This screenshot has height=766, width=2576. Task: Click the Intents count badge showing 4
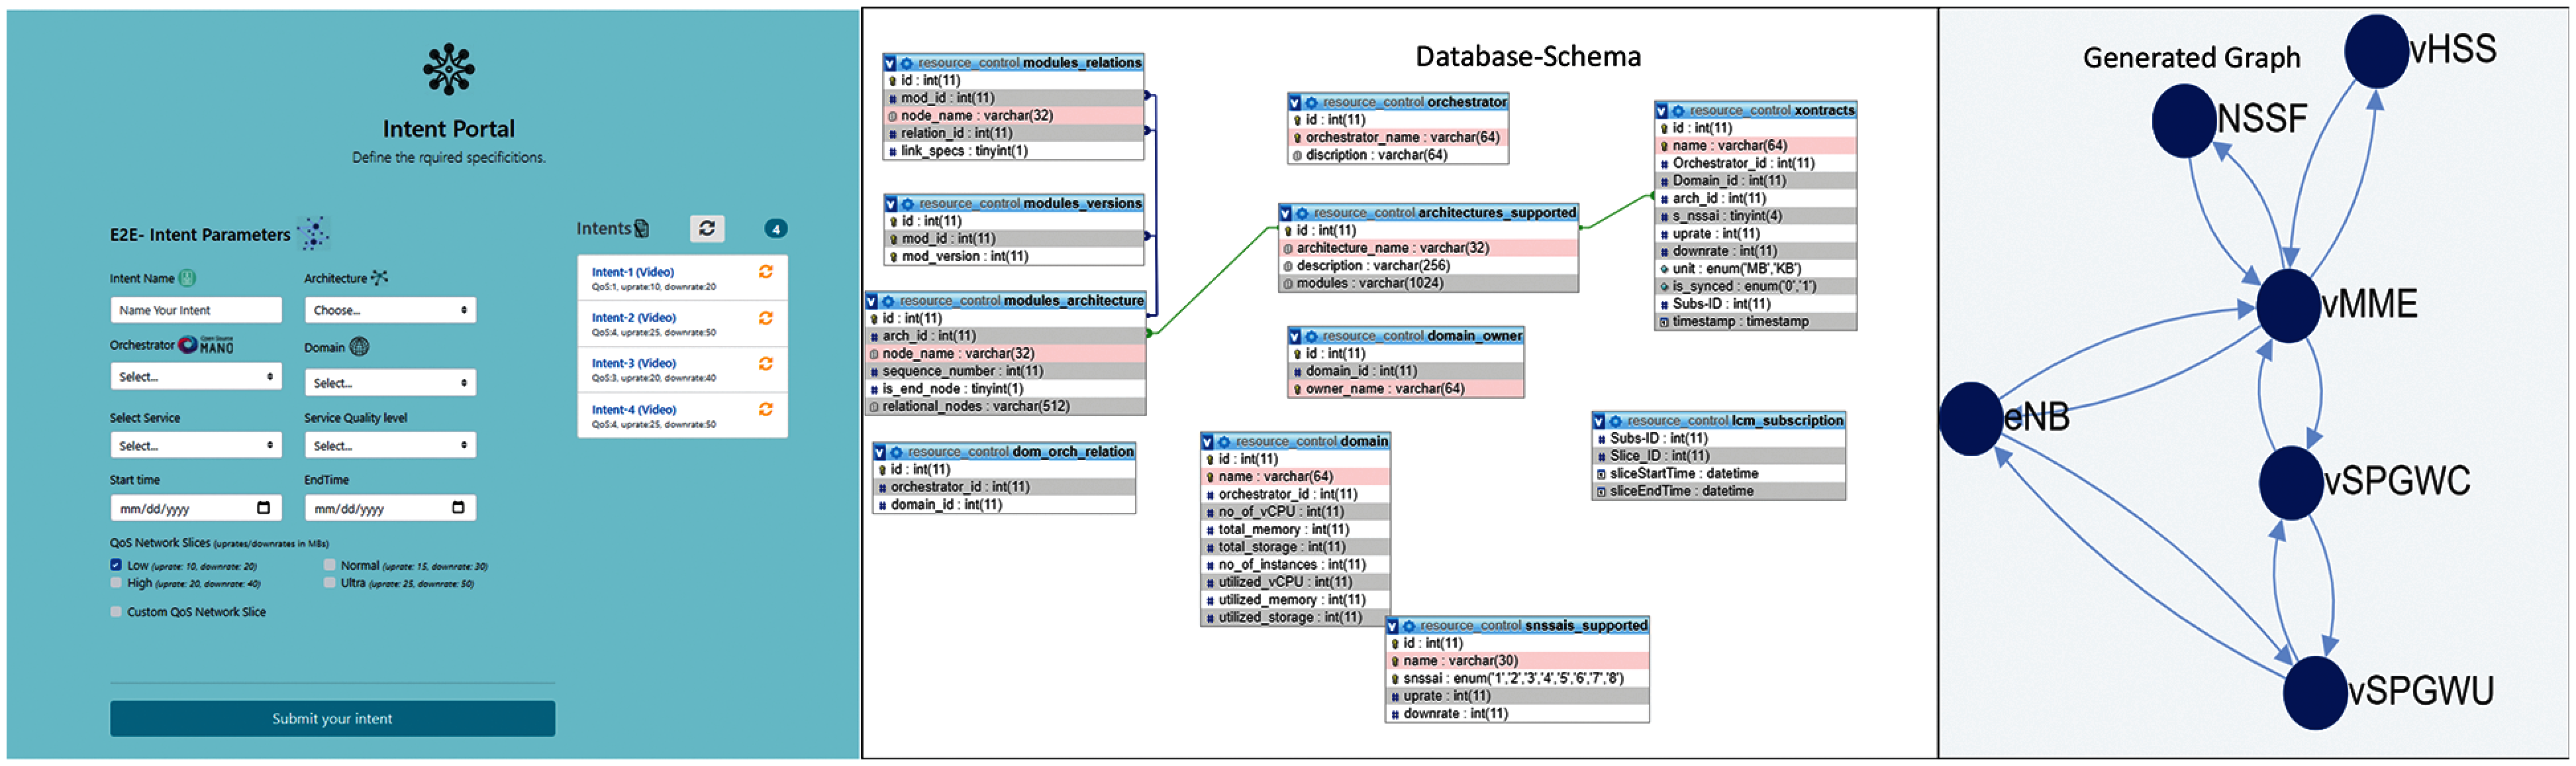coord(775,229)
